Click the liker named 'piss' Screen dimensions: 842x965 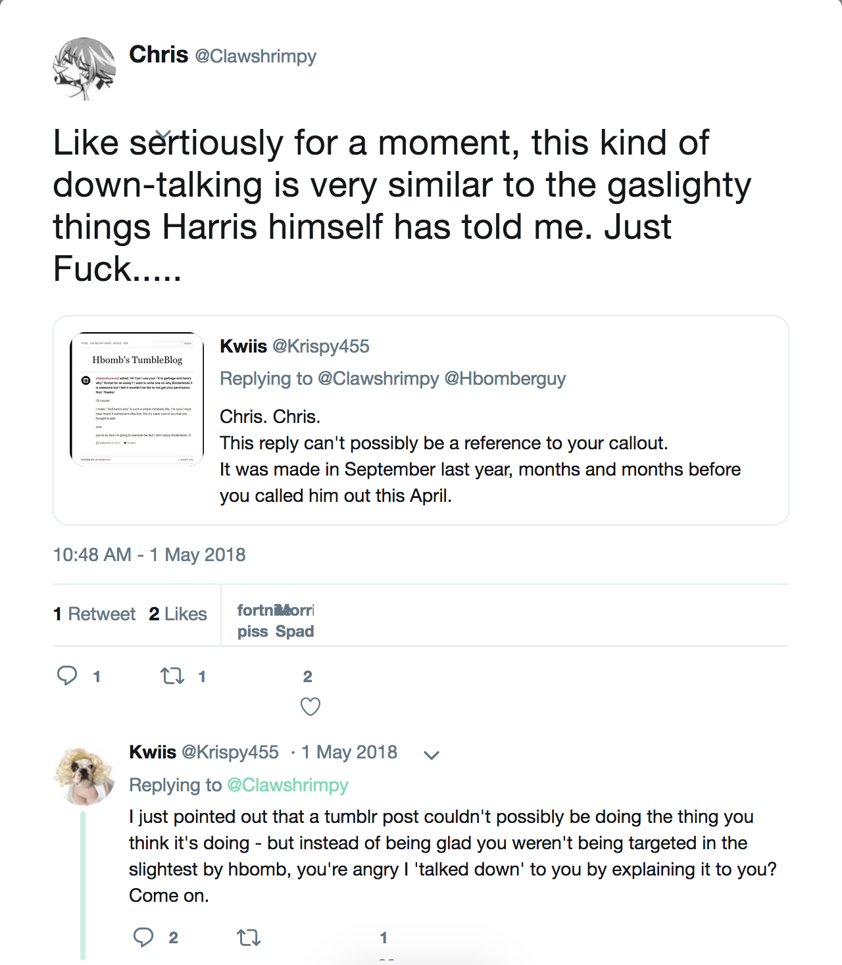253,631
